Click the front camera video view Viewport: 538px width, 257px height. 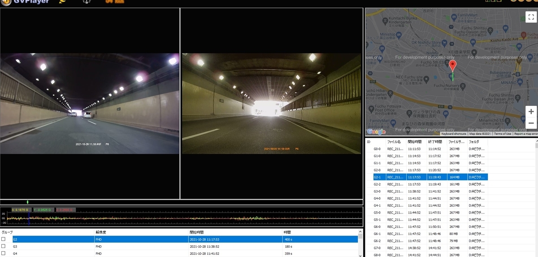tap(90, 104)
